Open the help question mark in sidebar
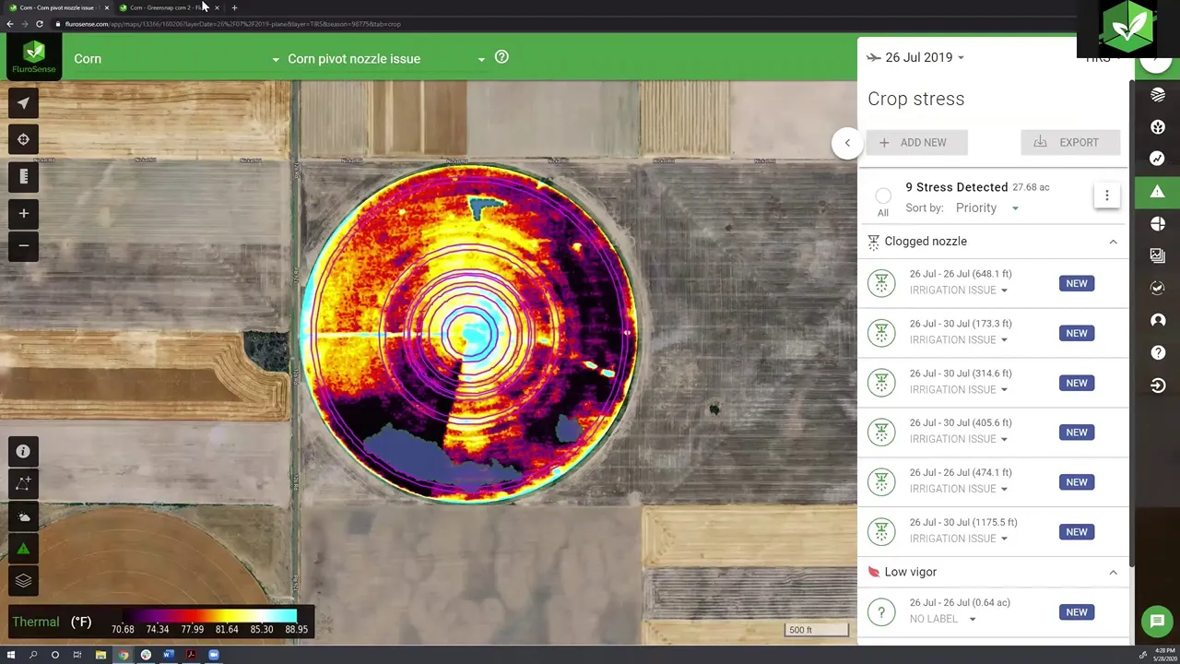This screenshot has height=664, width=1180. (1158, 352)
